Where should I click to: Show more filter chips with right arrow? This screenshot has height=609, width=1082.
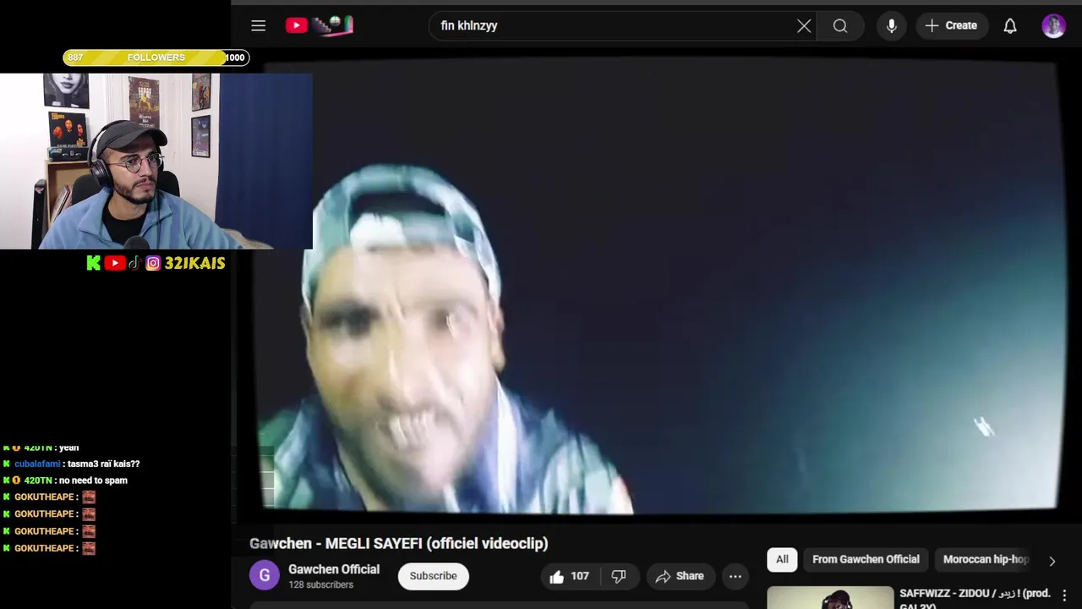tap(1052, 560)
